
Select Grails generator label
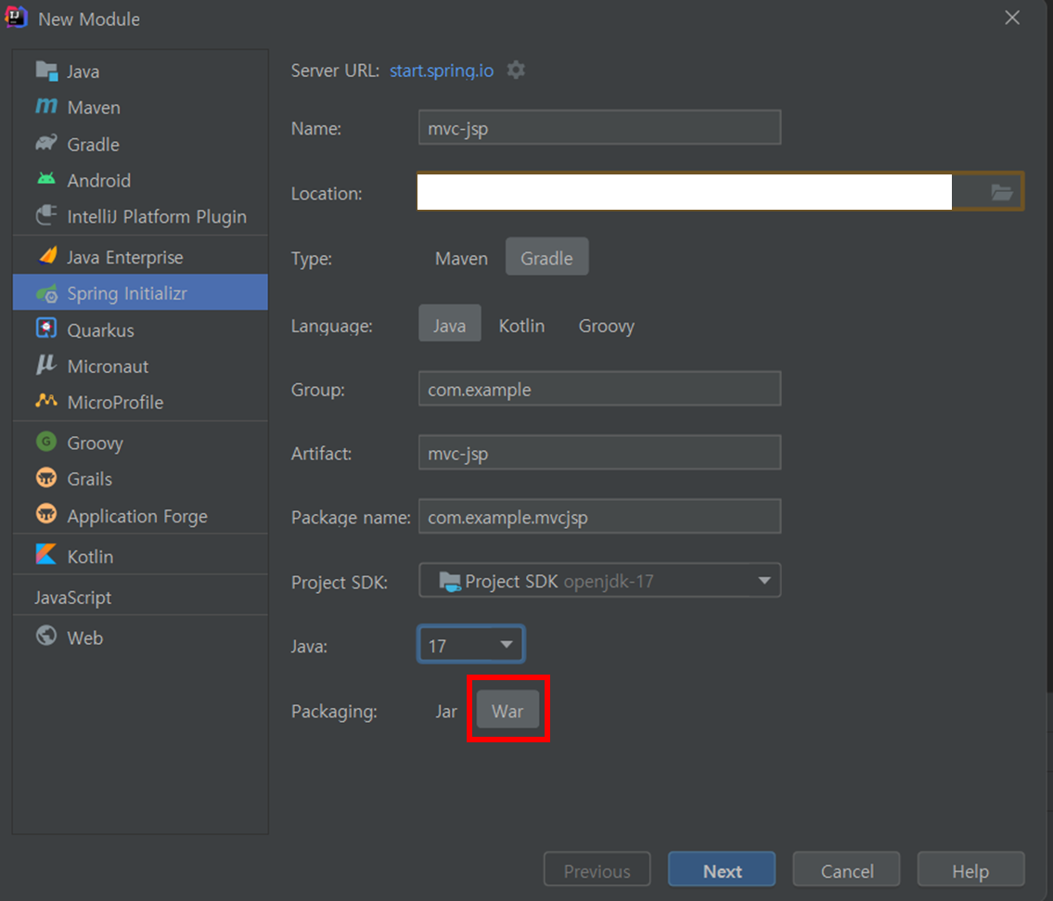point(89,479)
